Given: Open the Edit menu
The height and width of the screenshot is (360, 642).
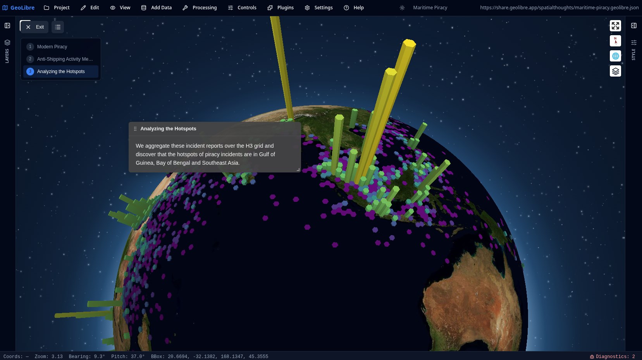Looking at the screenshot, I should click(90, 8).
